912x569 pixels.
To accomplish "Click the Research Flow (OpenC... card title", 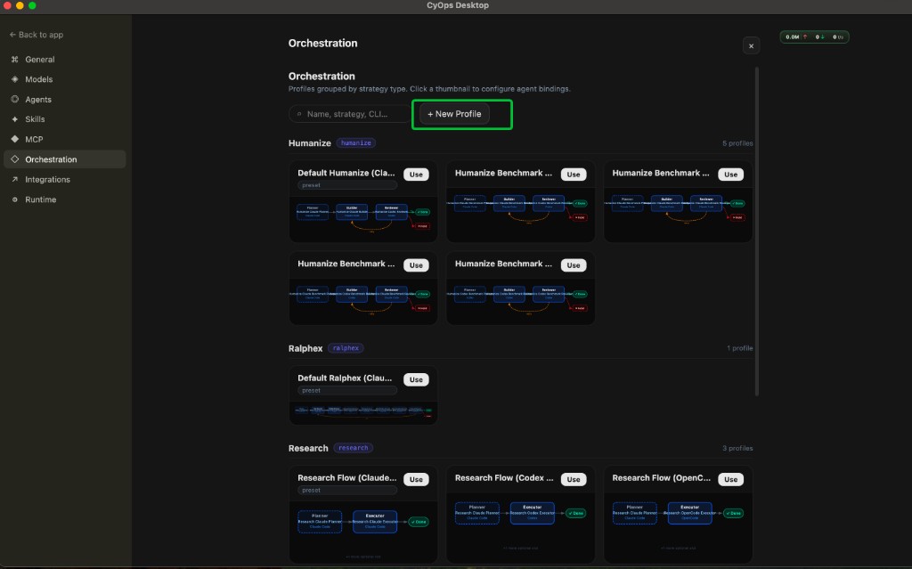I will (x=662, y=477).
